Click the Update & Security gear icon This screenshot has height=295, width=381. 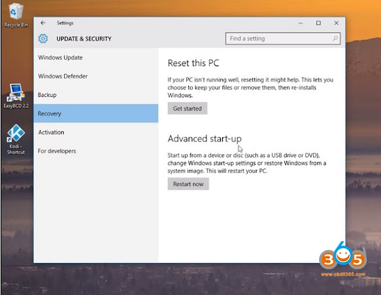(43, 39)
